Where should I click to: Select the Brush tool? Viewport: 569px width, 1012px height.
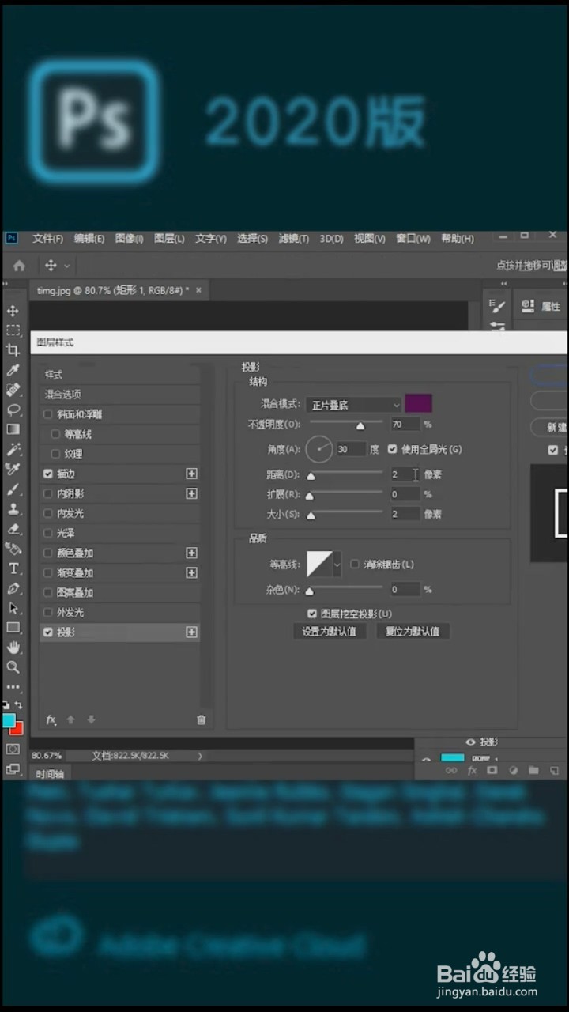pos(13,489)
